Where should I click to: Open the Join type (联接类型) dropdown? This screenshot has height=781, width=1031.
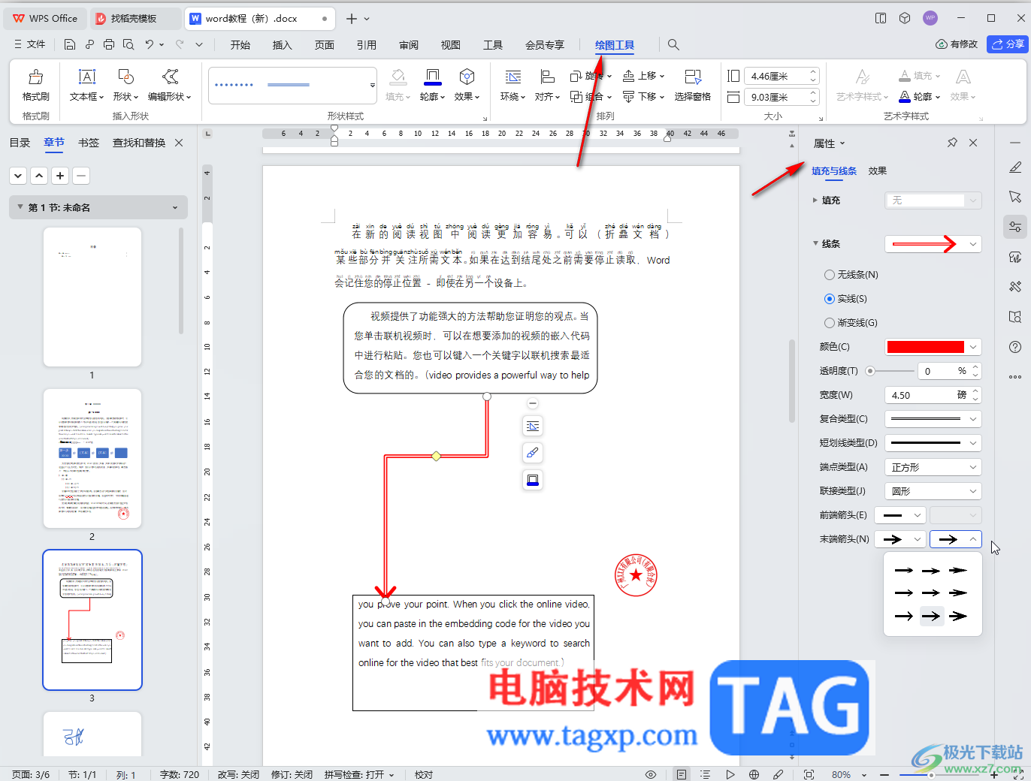(933, 491)
